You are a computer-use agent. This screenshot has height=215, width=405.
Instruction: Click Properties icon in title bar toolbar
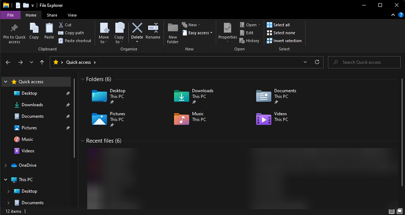click(18, 5)
